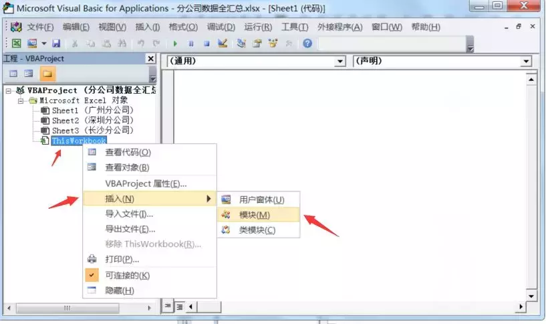Image resolution: width=546 pixels, height=324 pixels.
Task: Select ThisWorkbook in project tree
Action: pos(79,141)
